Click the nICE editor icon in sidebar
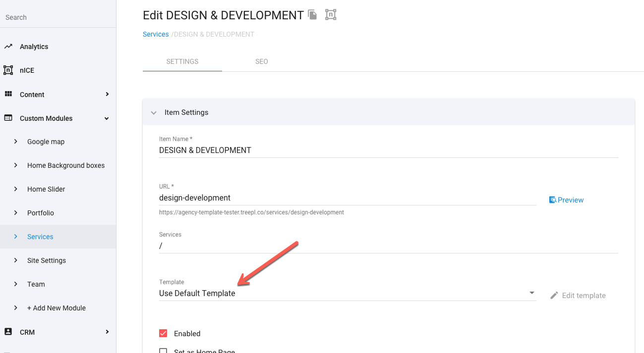 click(x=8, y=70)
